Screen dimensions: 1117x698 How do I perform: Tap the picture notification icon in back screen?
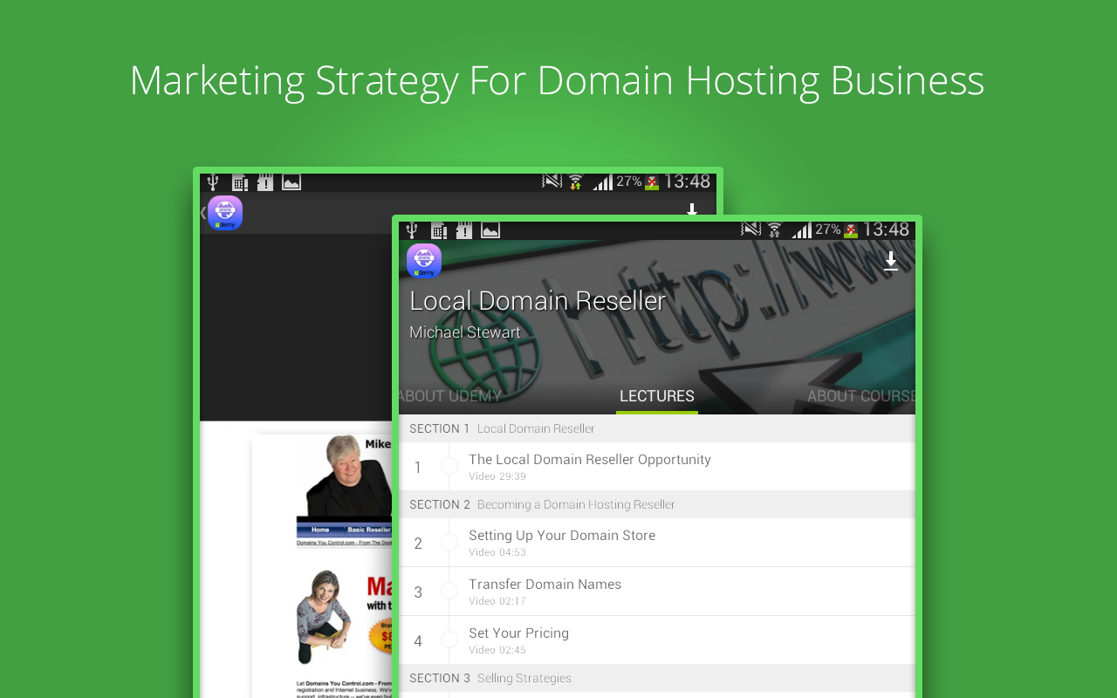click(x=291, y=182)
